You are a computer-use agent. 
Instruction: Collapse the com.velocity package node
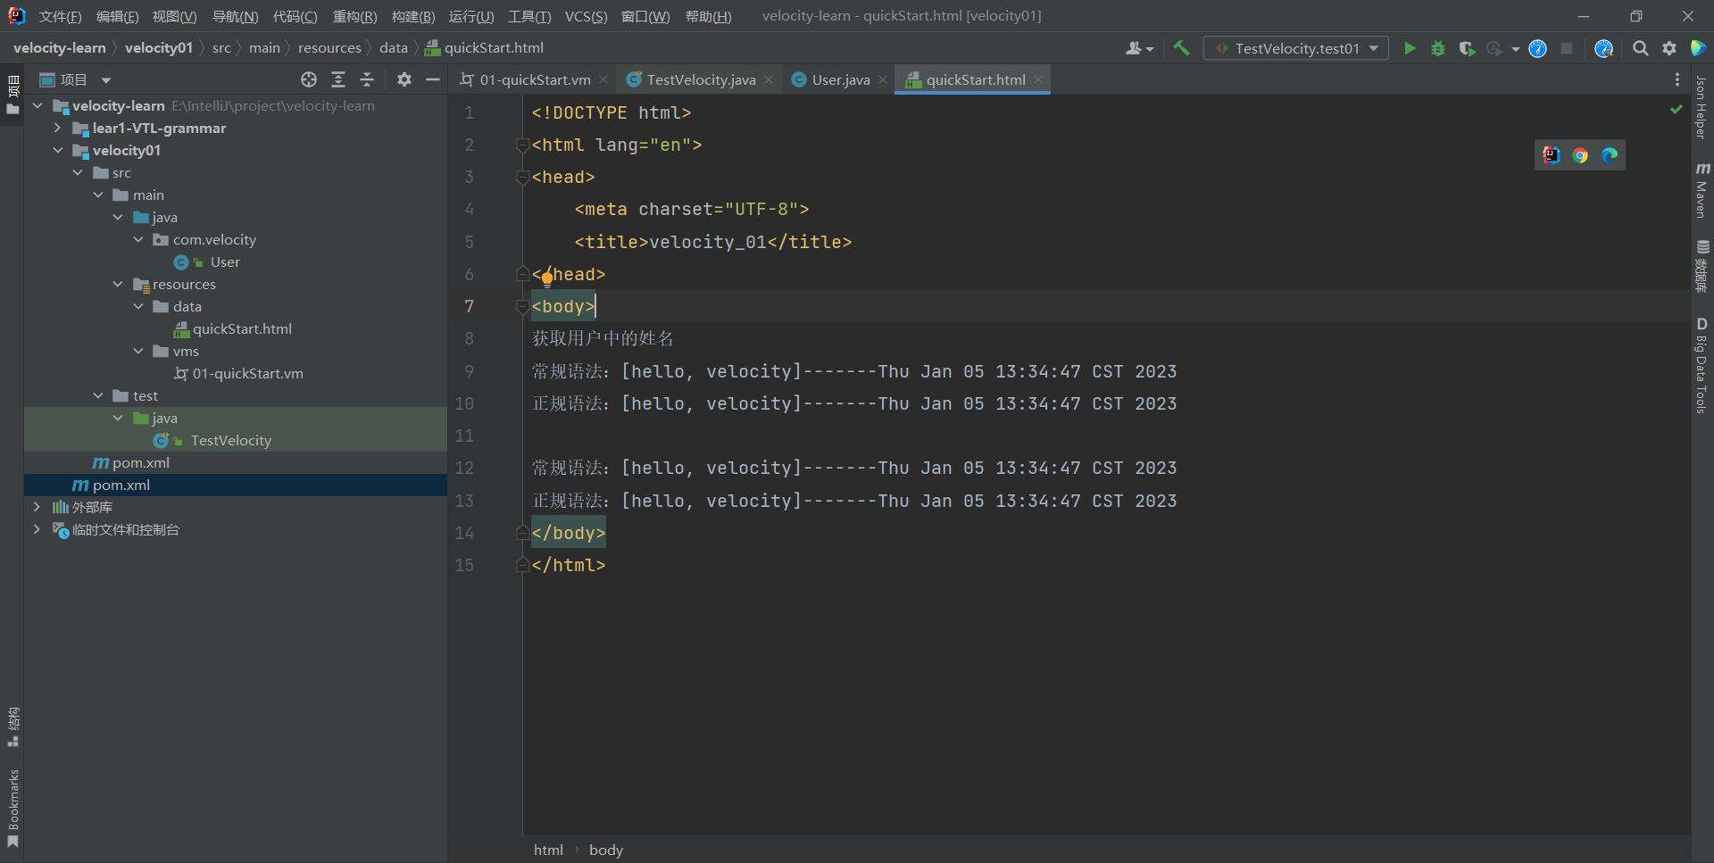138,239
